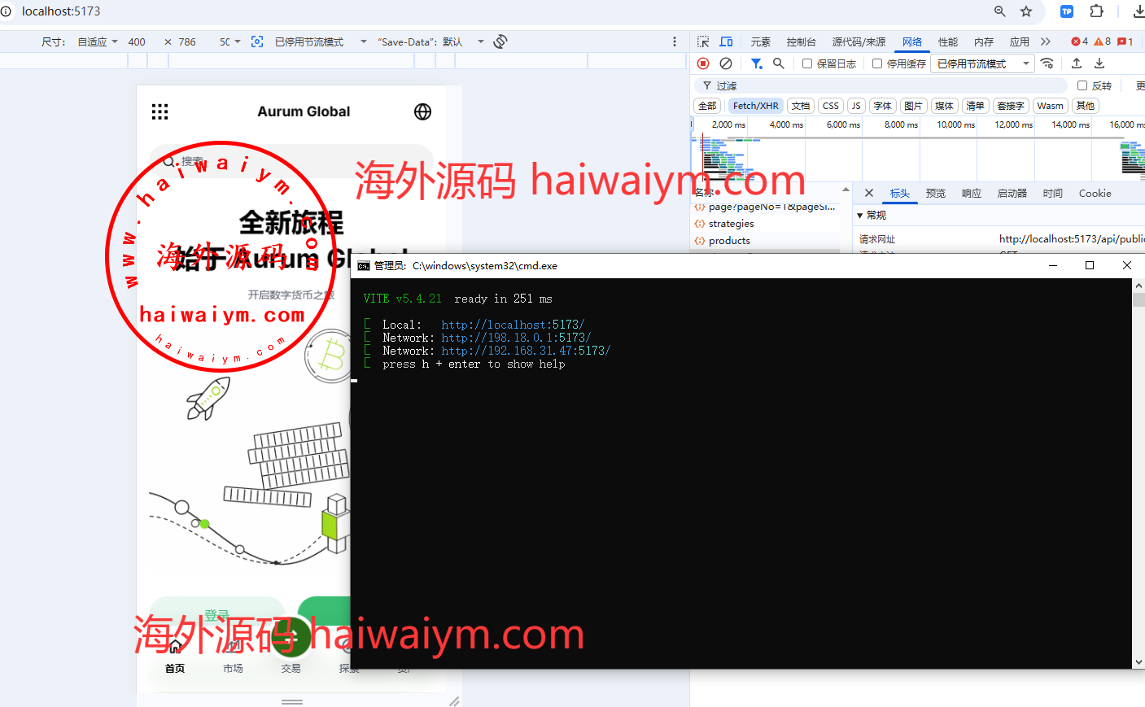Viewport: 1145px width, 707px height.
Task: Open the Network 192.168.31.47:5173 link in cmd
Action: tap(526, 351)
